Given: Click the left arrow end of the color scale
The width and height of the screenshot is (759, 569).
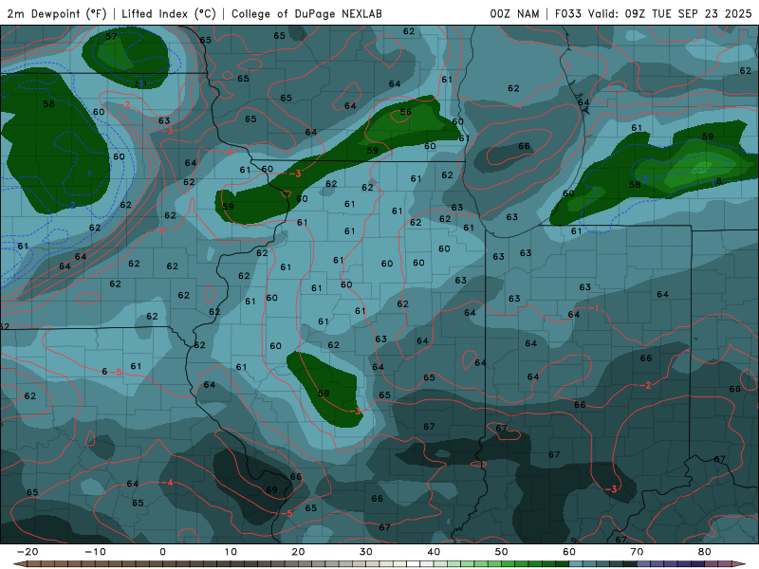Looking at the screenshot, I should point(19,564).
